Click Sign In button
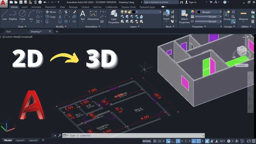256x144 pixels. click(191, 2)
